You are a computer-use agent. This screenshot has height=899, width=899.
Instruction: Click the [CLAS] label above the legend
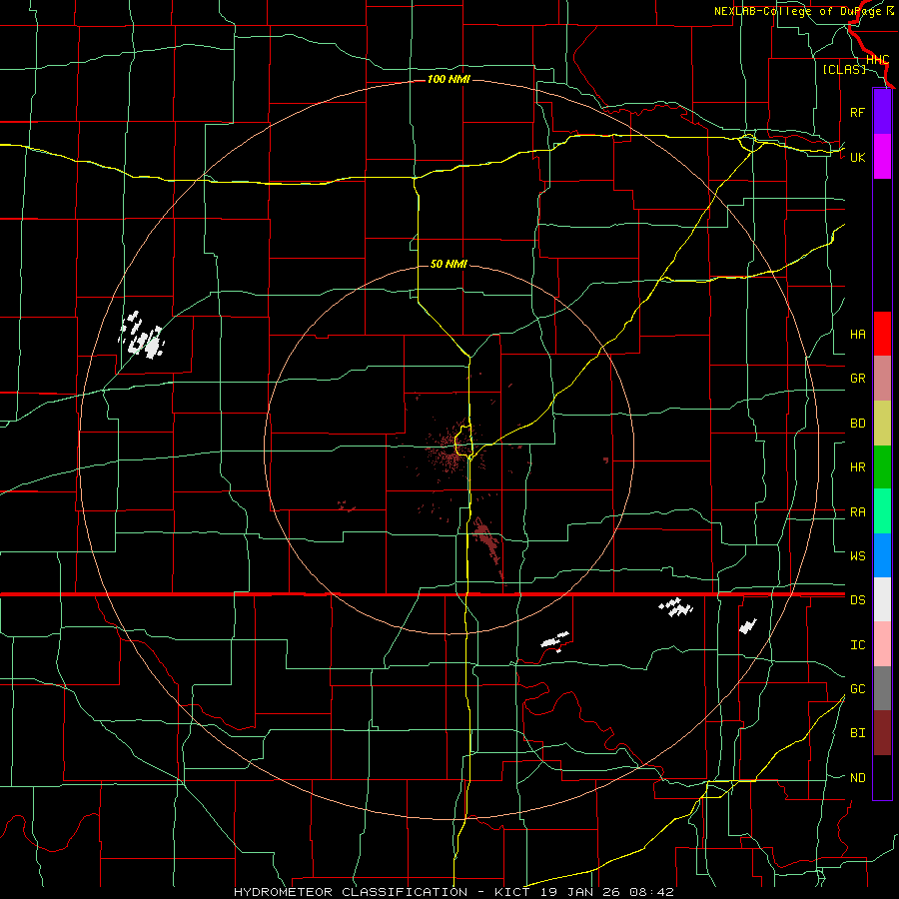[844, 69]
